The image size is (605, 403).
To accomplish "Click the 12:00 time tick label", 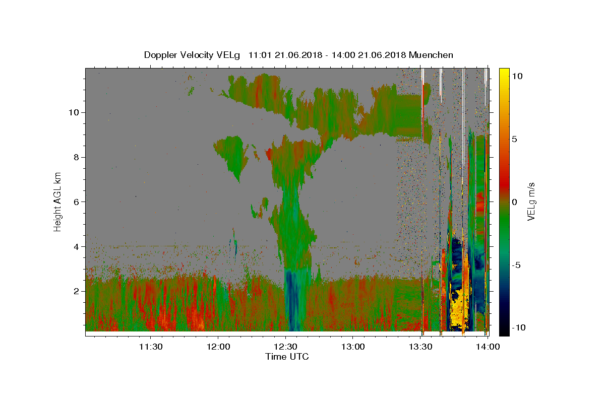I will pos(218,347).
